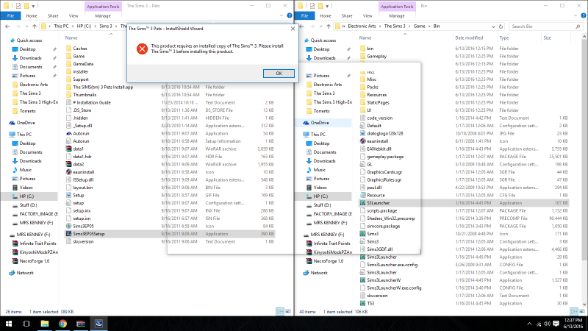Open recent locations dropdown in Pets window
The image size is (588, 331).
26,26
